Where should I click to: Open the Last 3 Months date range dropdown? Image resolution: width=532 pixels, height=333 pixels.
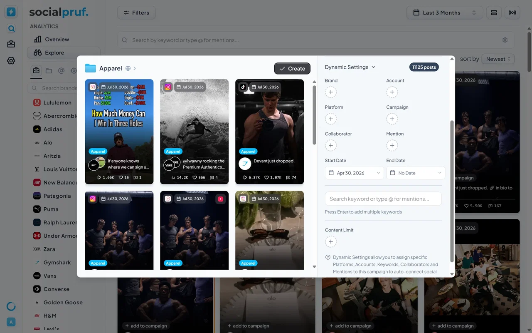pyautogui.click(x=445, y=12)
